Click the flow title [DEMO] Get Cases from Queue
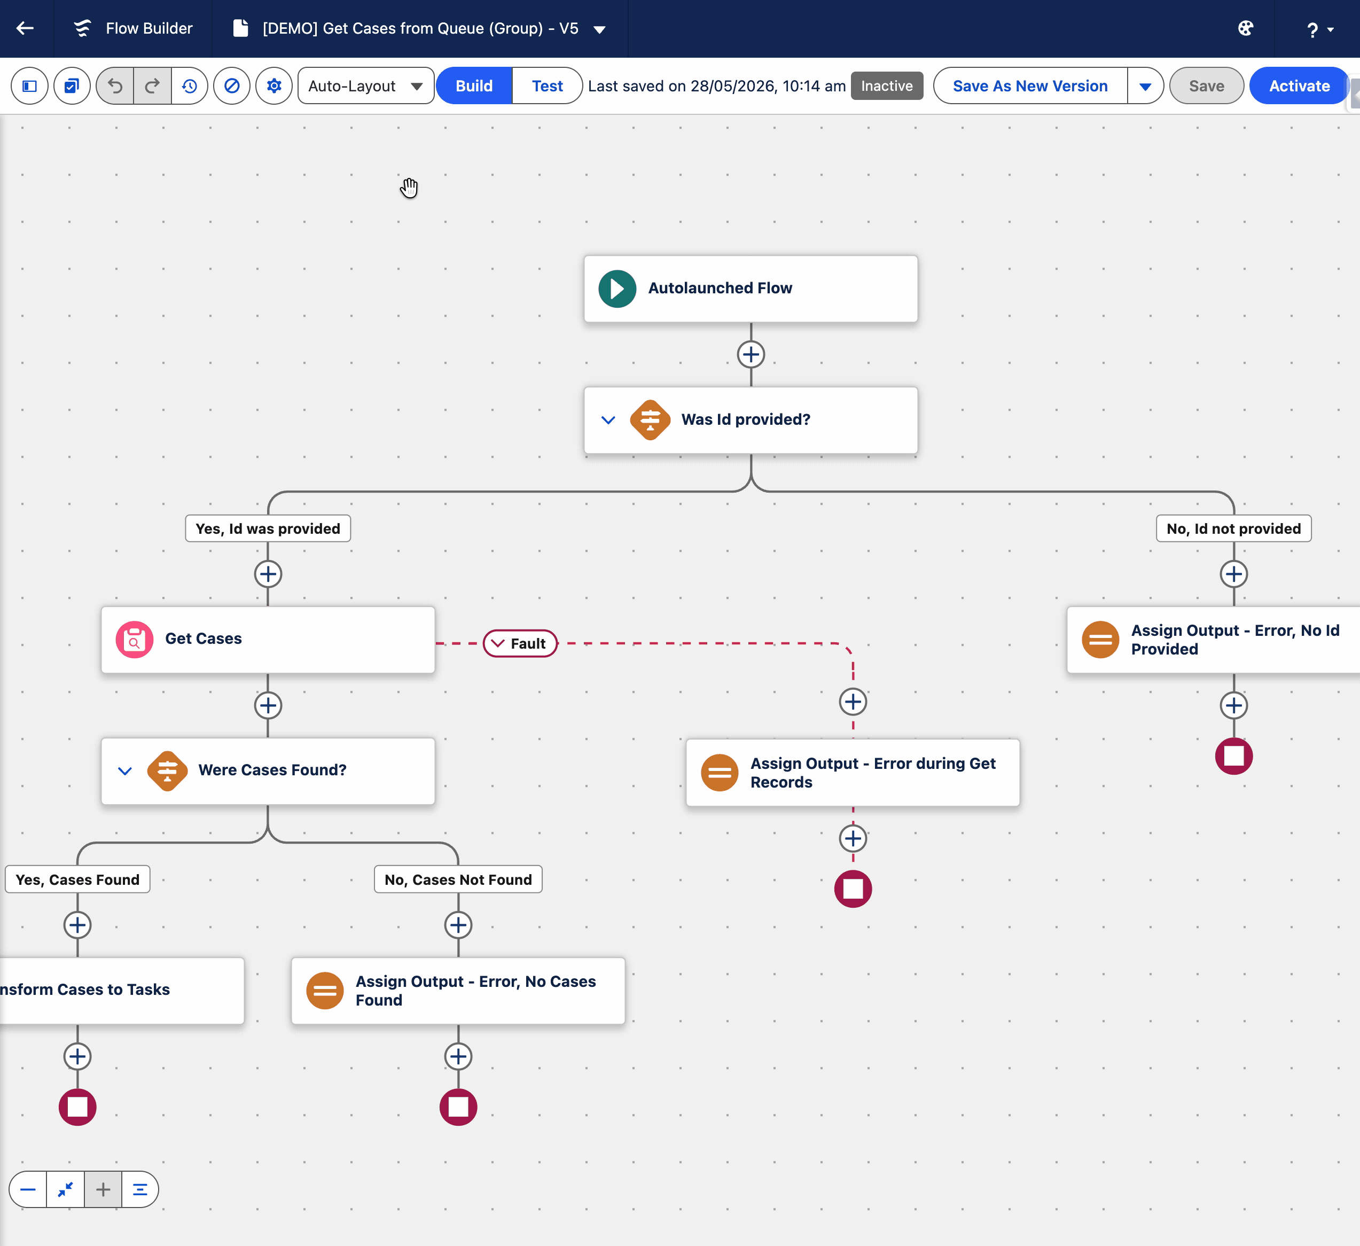1360x1246 pixels. (x=420, y=28)
